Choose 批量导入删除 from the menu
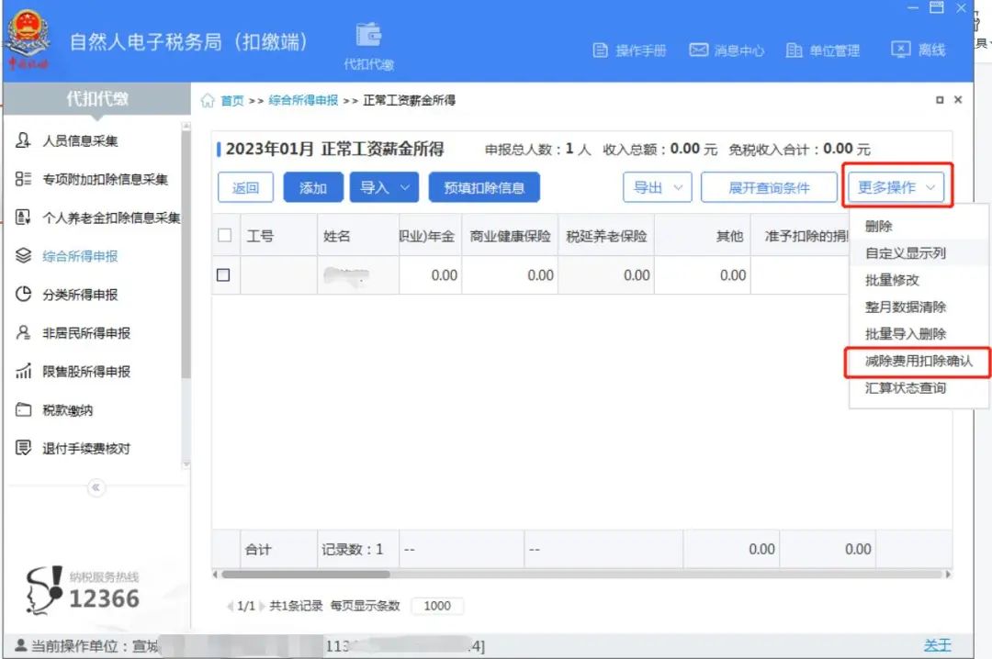 tap(906, 334)
